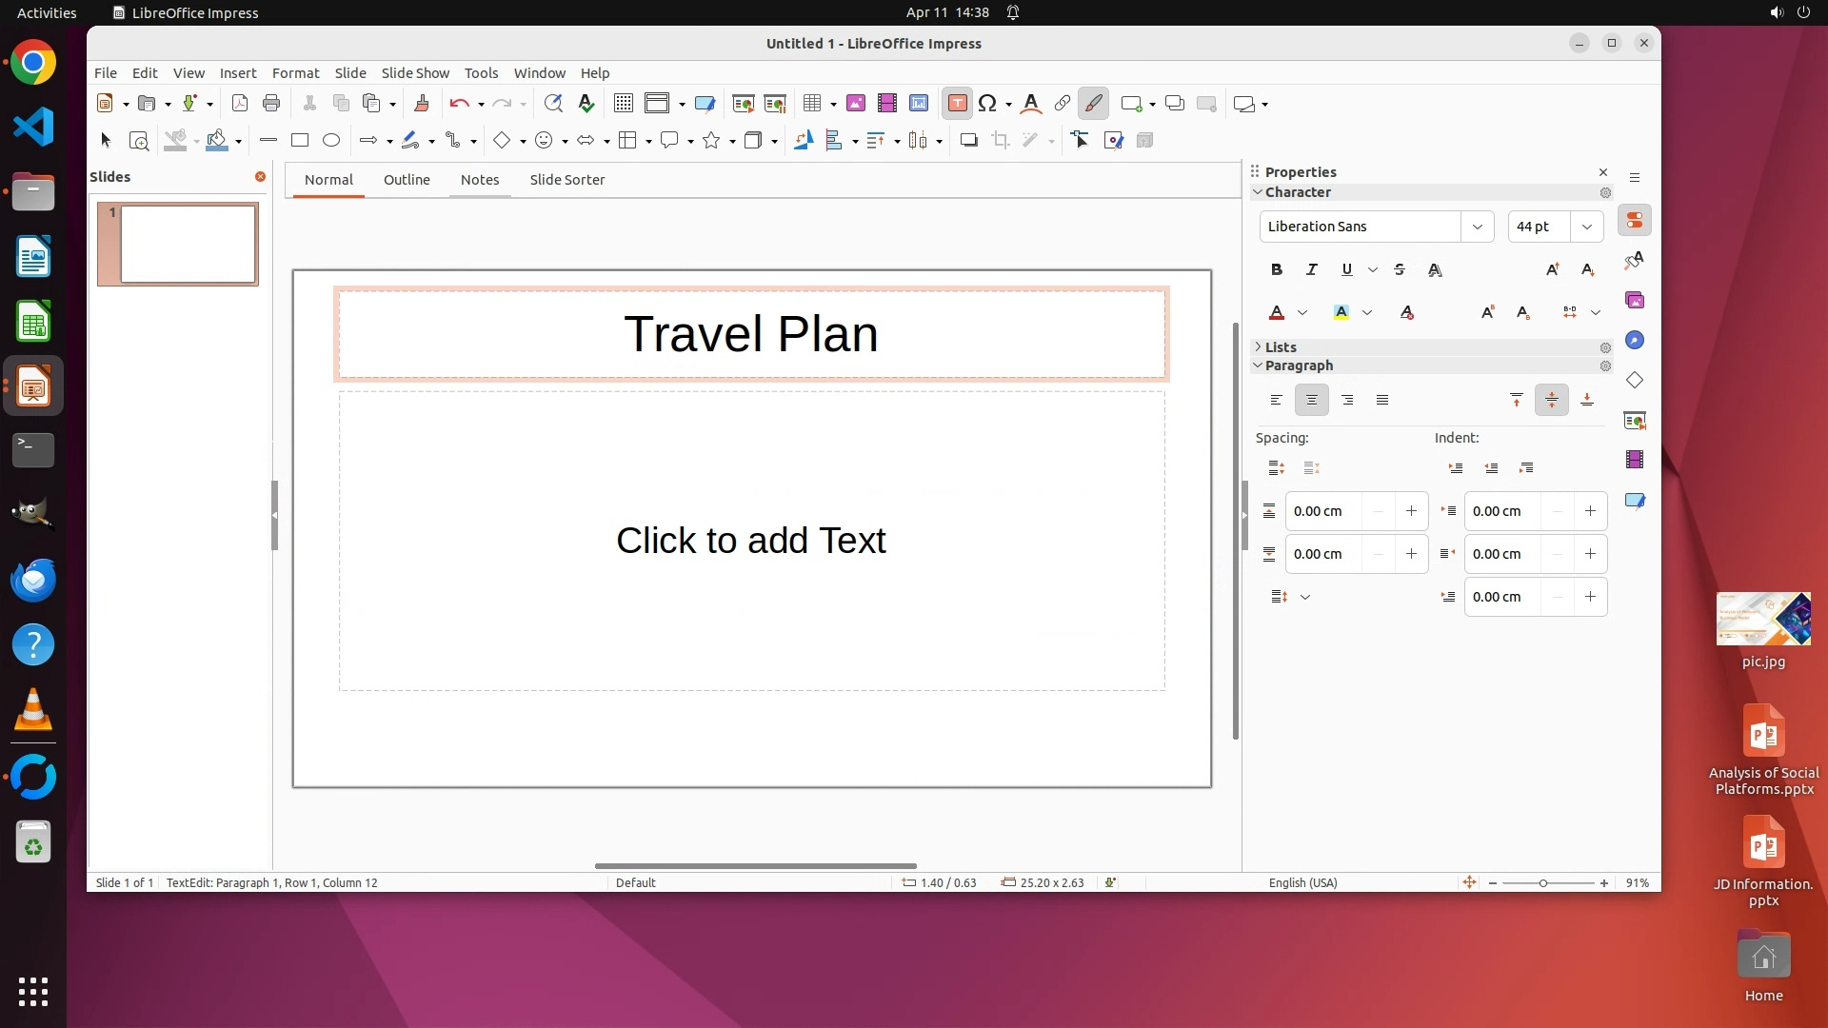Toggle Bold formatting in Character panel
The height and width of the screenshot is (1028, 1828).
tap(1277, 270)
